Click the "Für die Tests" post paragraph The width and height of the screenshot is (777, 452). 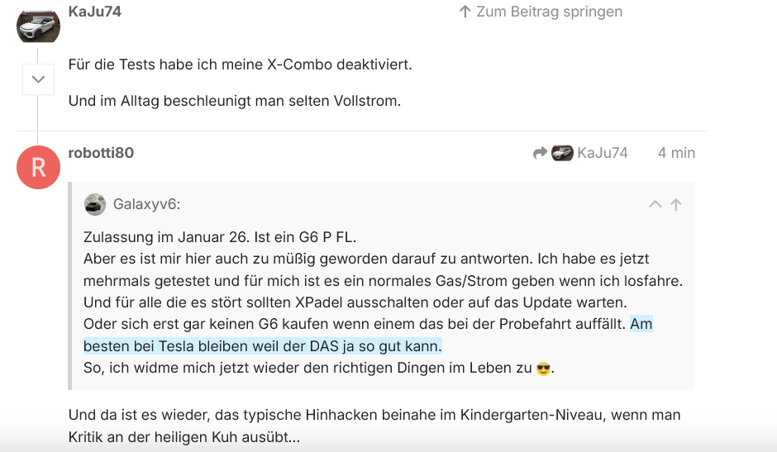[x=240, y=64]
